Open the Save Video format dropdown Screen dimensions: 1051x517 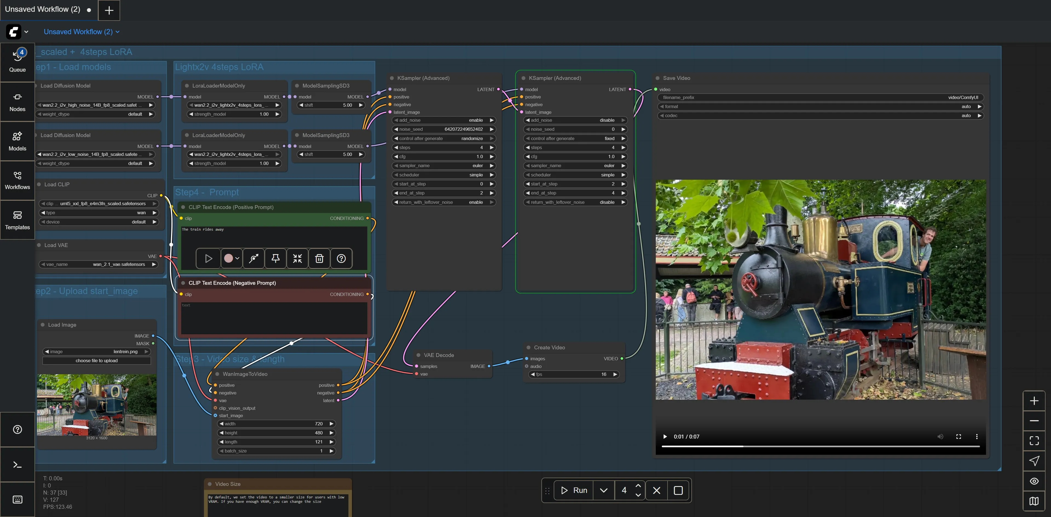point(821,106)
